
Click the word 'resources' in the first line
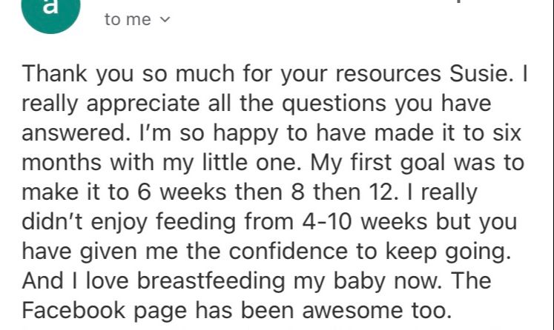point(389,74)
